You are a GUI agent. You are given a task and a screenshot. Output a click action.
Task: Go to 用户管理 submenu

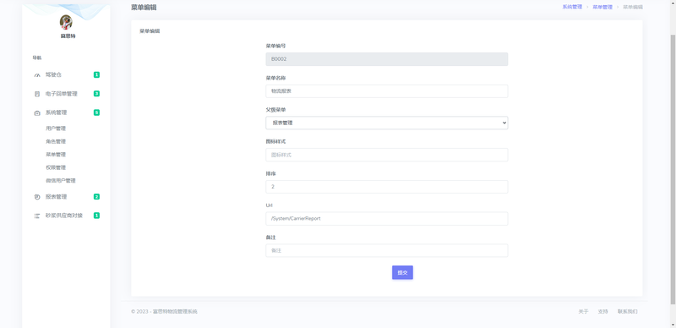(56, 128)
